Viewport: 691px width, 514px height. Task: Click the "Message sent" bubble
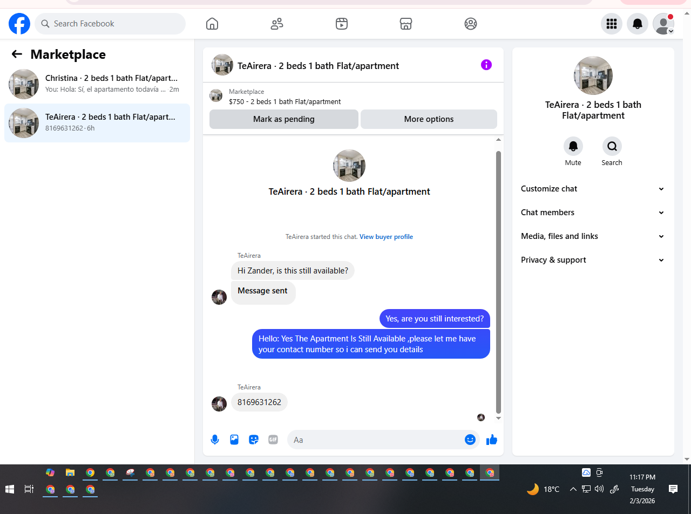click(x=263, y=293)
